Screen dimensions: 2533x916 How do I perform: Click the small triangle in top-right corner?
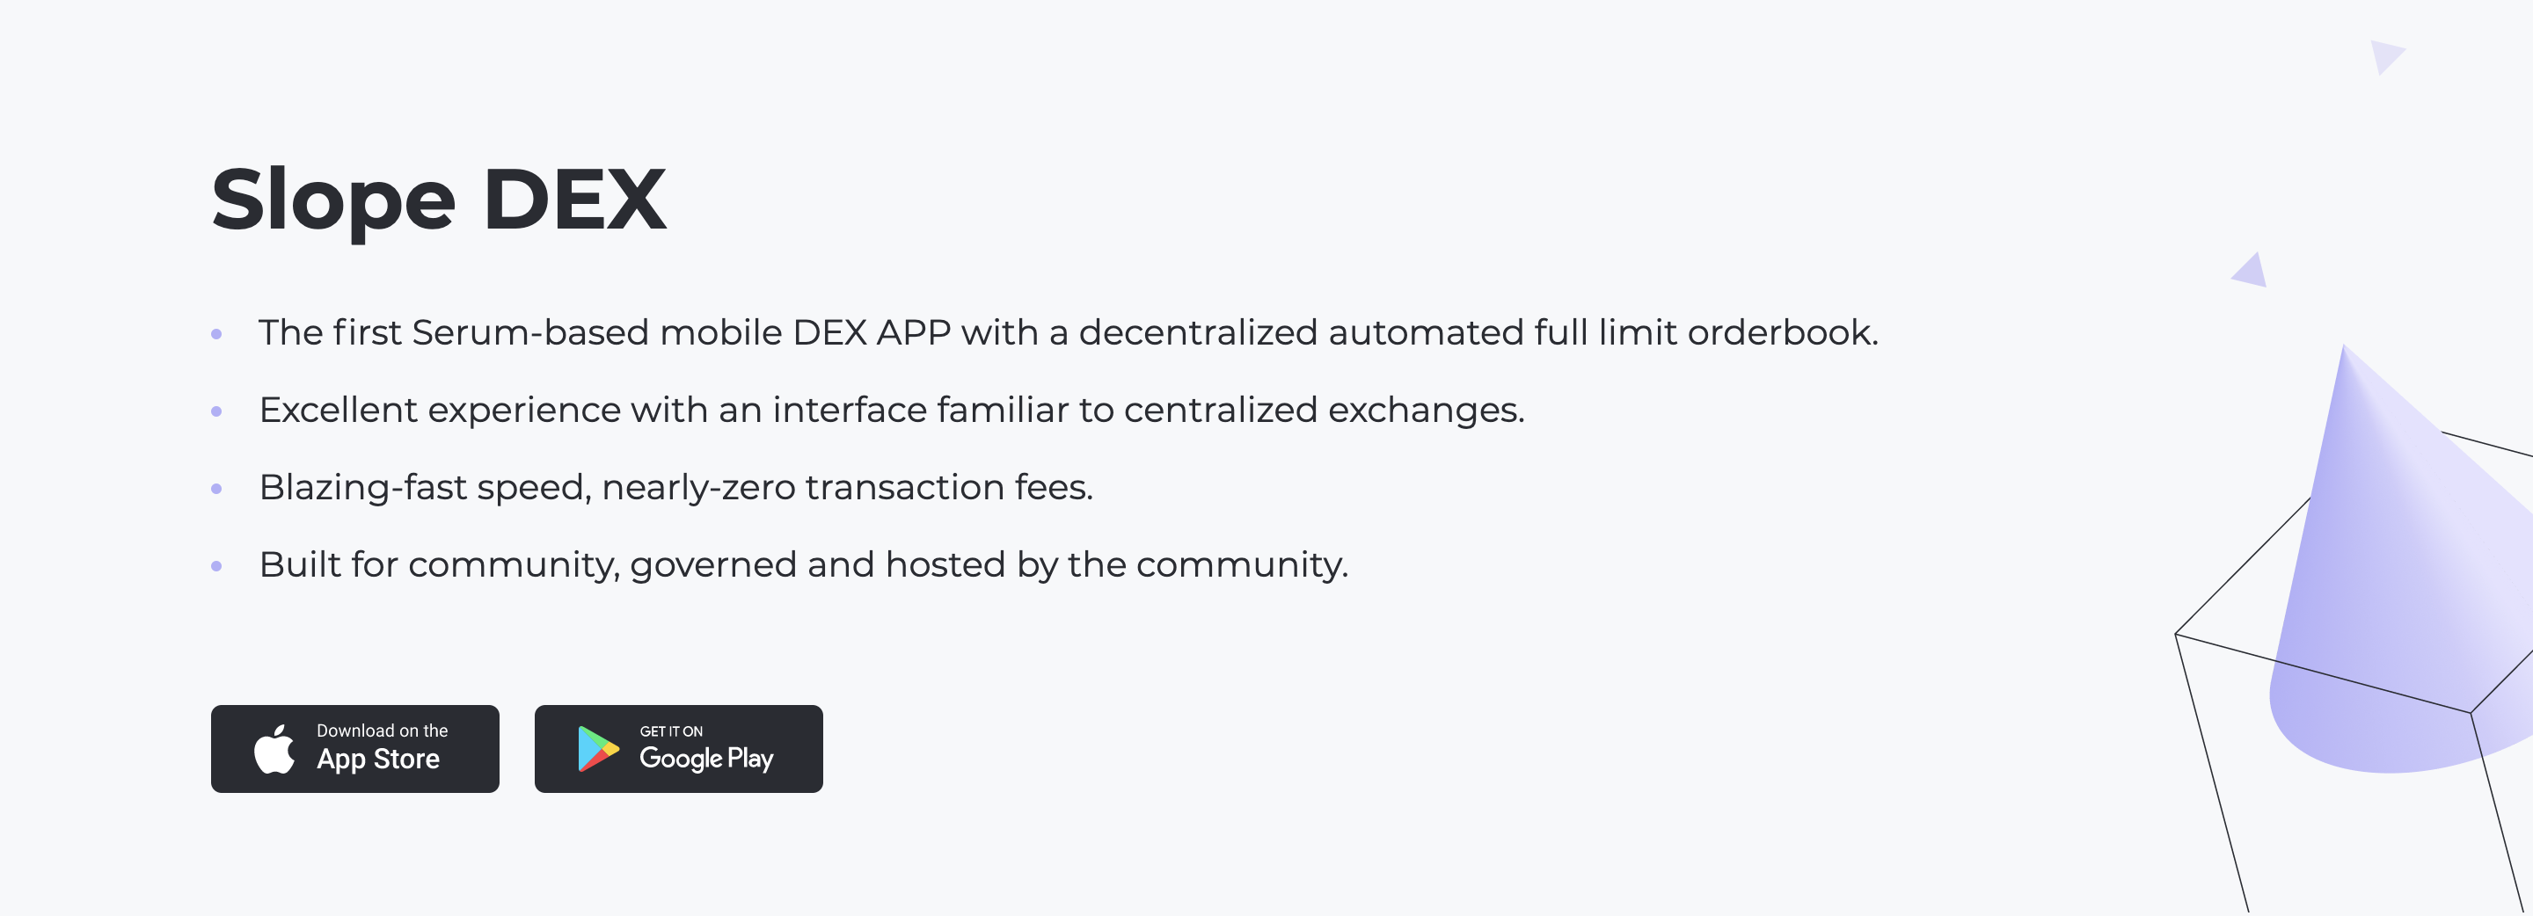pyautogui.click(x=2384, y=55)
